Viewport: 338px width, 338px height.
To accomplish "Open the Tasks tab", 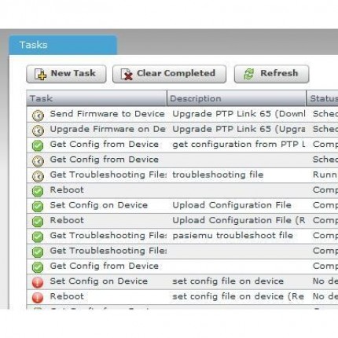I will (63, 45).
